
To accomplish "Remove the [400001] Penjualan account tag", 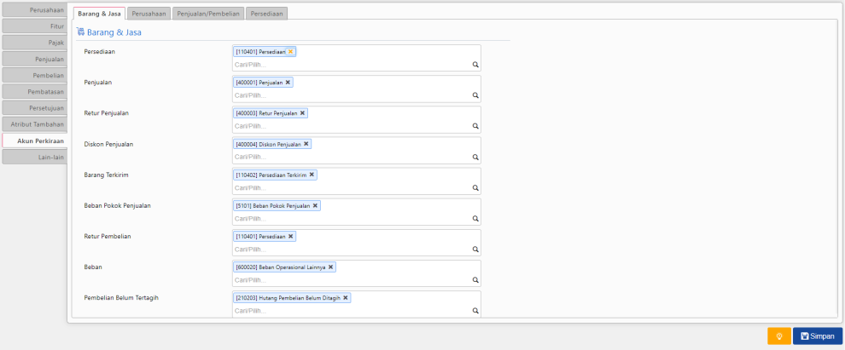I will [x=288, y=83].
